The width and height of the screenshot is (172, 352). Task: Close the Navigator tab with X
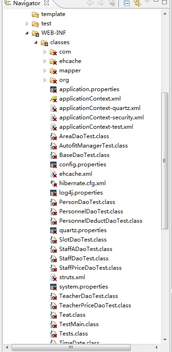click(x=47, y=3)
